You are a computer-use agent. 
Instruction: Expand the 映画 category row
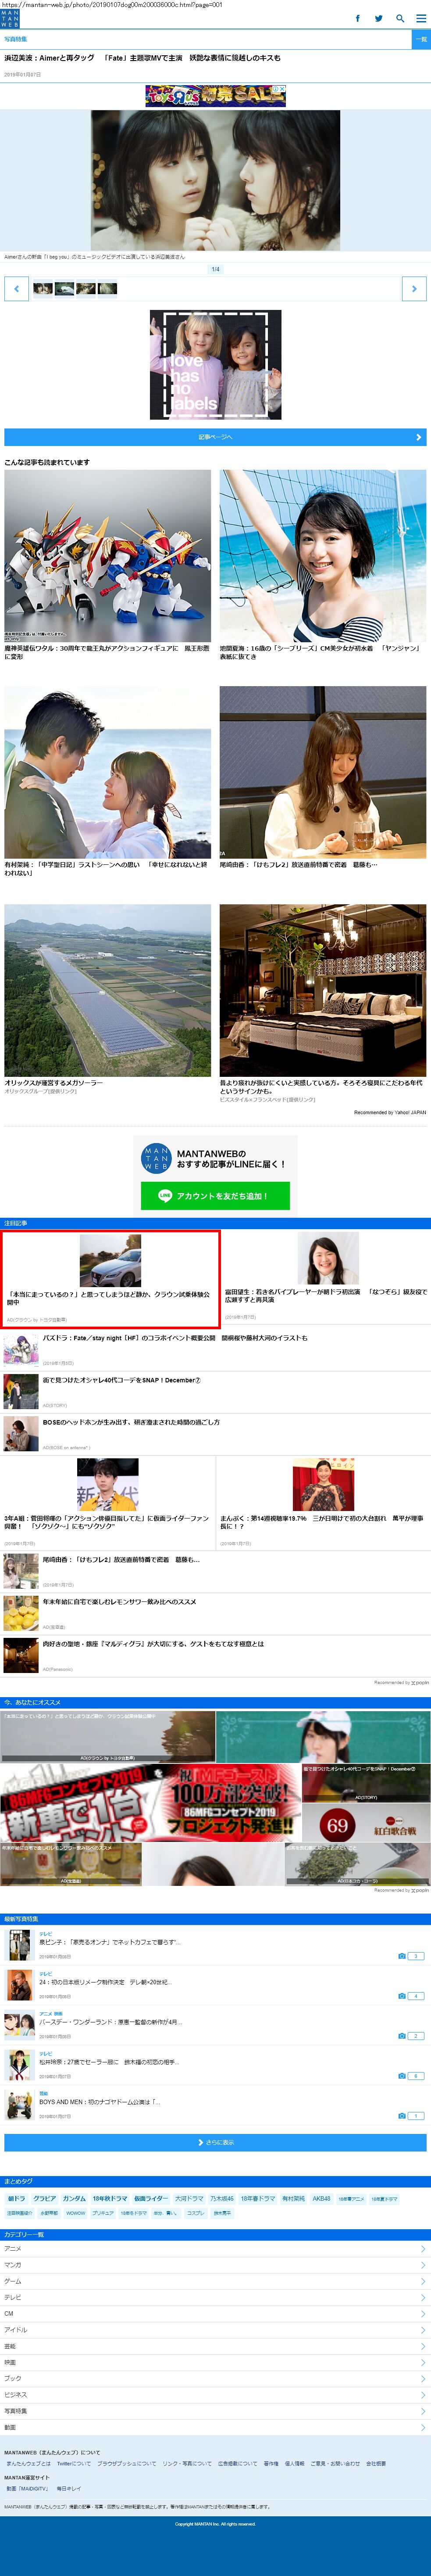216,2362
